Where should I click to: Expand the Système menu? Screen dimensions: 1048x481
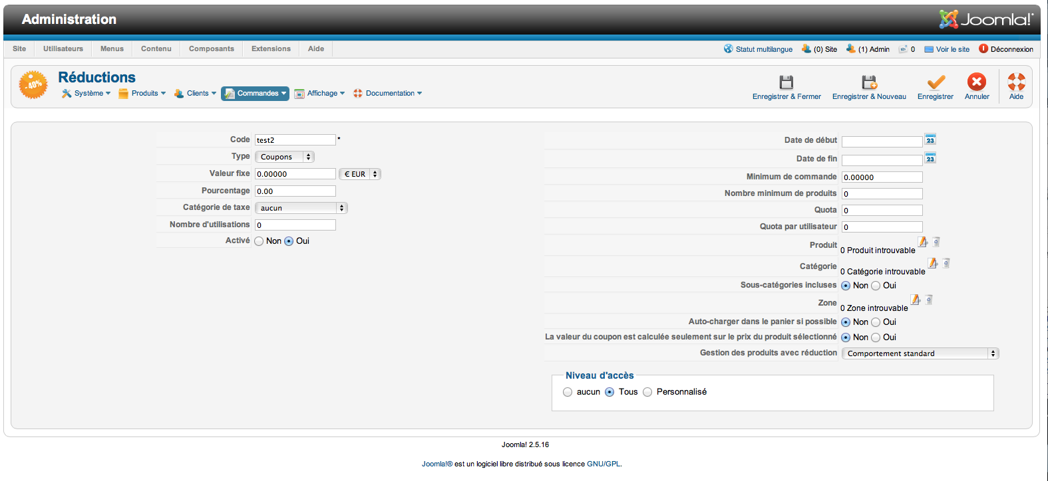87,94
